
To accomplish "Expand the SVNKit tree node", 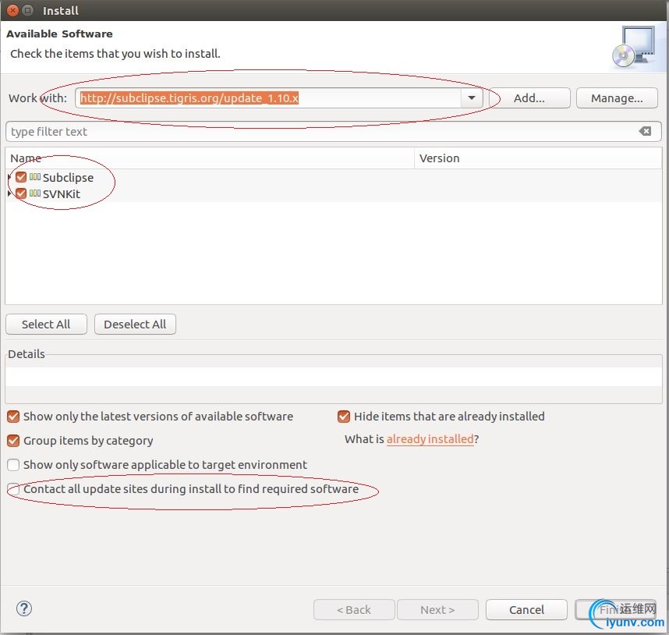I will (x=9, y=193).
